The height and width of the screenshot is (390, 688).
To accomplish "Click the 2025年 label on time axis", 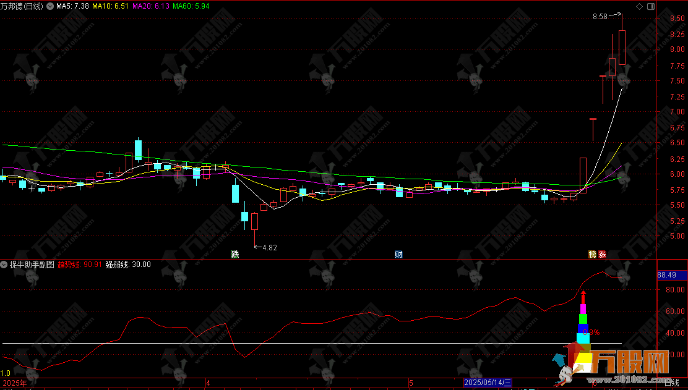I will click(x=14, y=383).
